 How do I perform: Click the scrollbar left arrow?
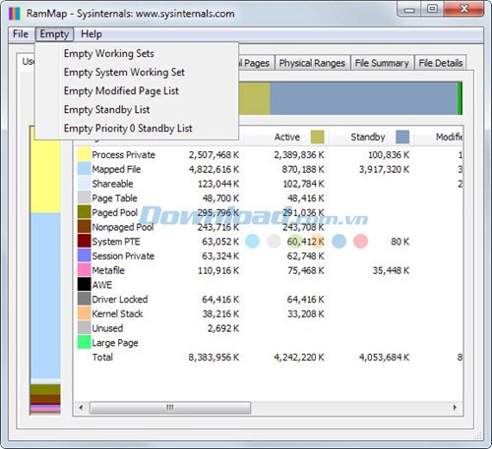coord(81,408)
